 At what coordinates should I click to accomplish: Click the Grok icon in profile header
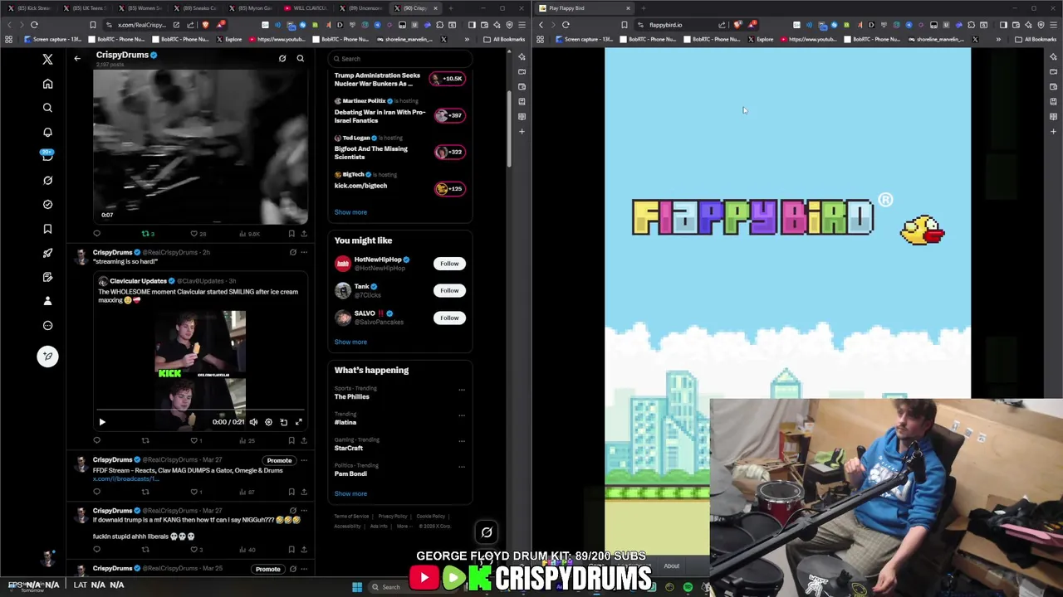[x=282, y=58]
